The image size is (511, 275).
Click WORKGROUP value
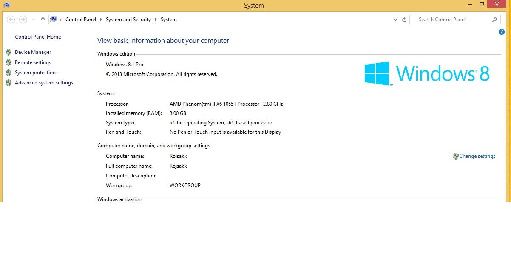(x=185, y=185)
